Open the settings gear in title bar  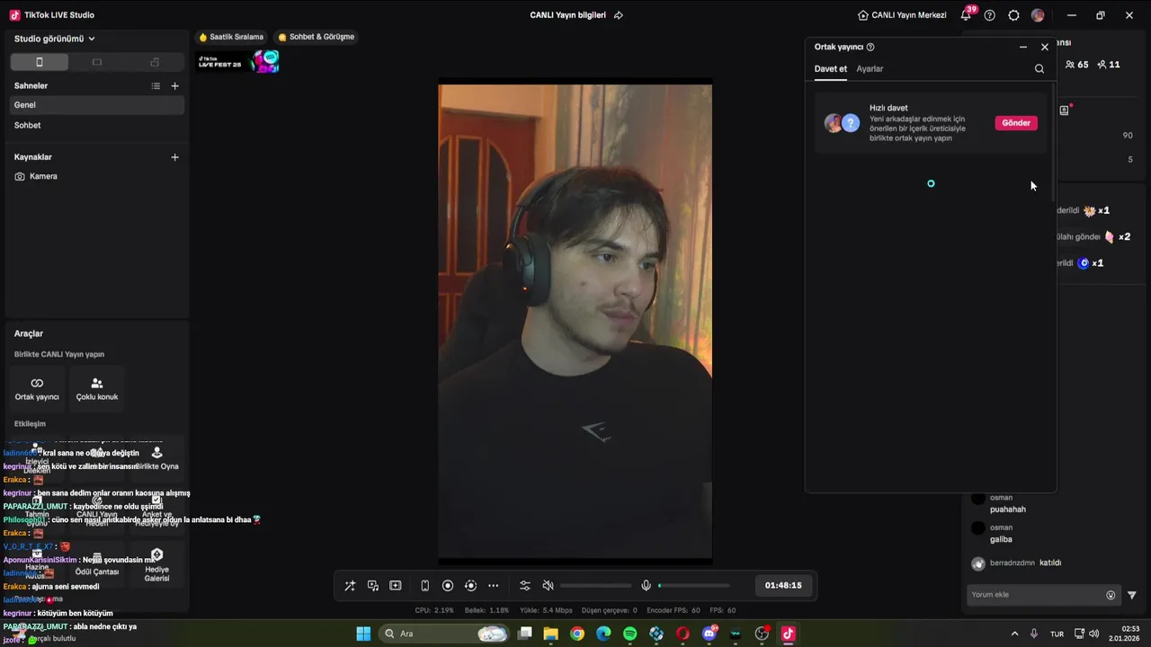pos(1014,15)
